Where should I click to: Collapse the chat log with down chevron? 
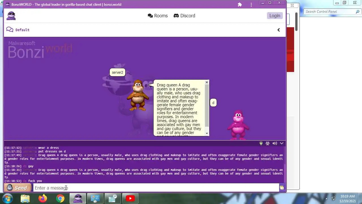[x=282, y=143]
